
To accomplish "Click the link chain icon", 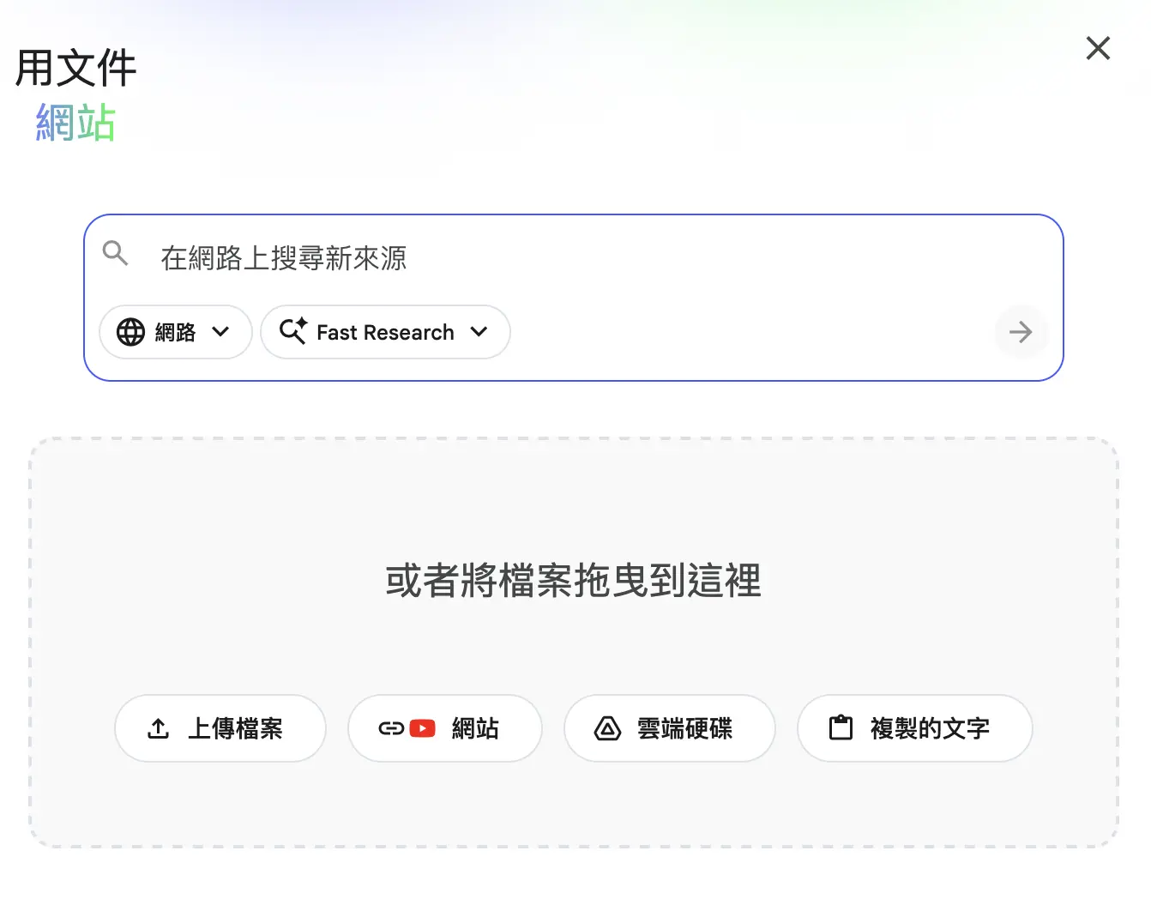I will (391, 728).
